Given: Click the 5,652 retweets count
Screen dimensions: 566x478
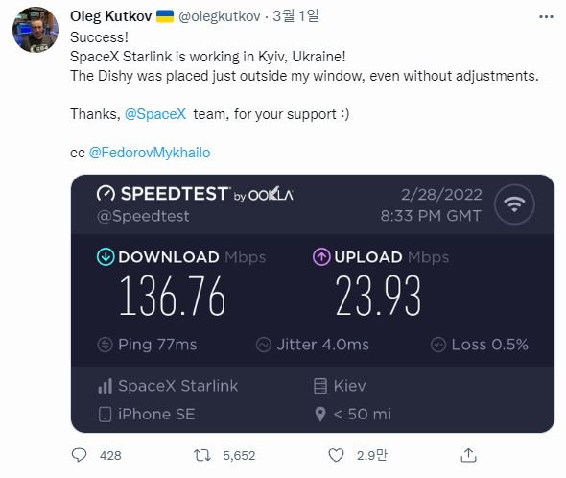Looking at the screenshot, I should [239, 455].
